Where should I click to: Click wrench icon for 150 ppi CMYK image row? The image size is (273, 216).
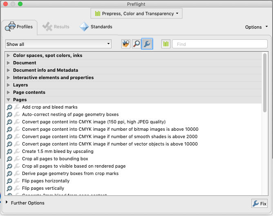pyautogui.click(x=17, y=122)
